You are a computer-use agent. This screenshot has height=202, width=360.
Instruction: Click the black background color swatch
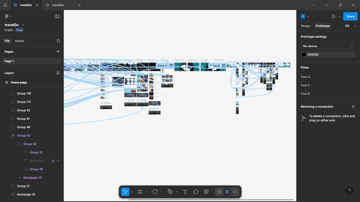click(304, 55)
